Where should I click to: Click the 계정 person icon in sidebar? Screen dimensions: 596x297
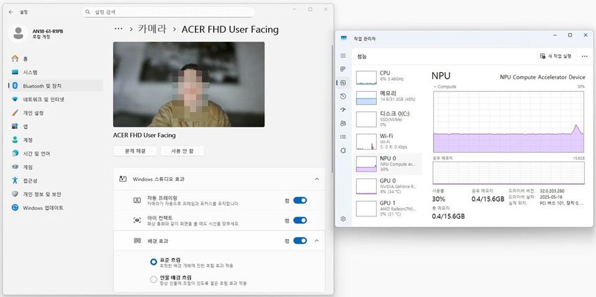[15, 140]
